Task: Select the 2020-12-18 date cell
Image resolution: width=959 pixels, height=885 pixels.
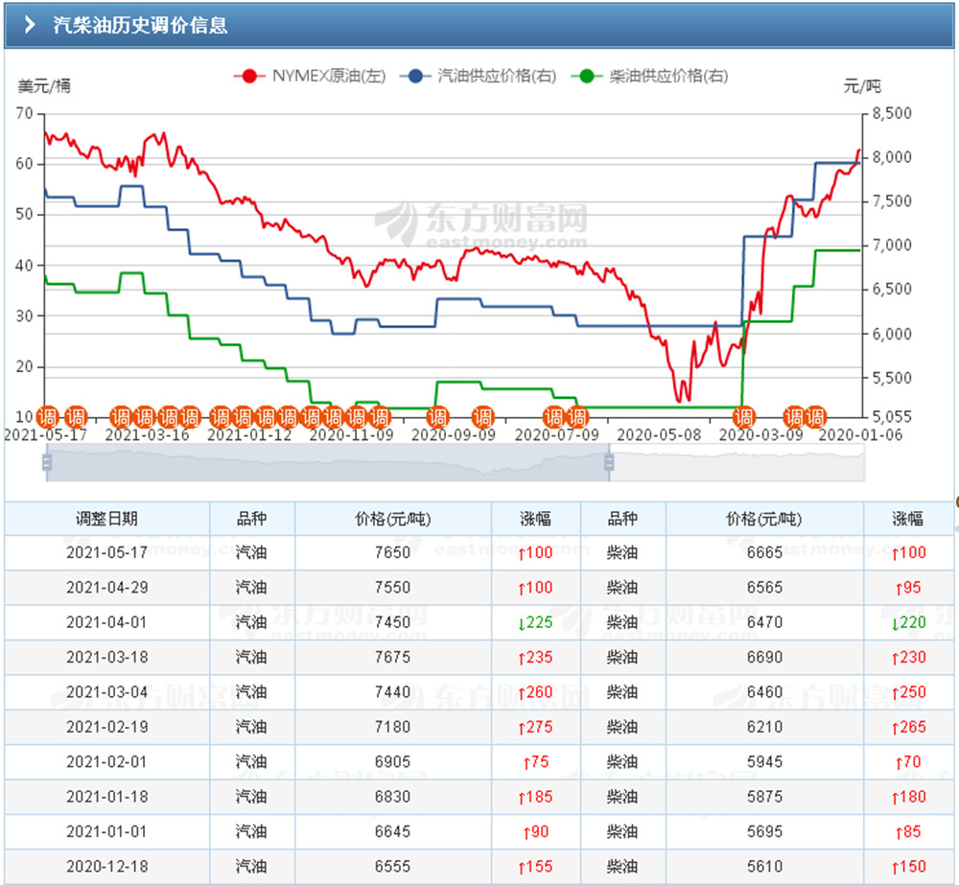Action: [x=106, y=866]
